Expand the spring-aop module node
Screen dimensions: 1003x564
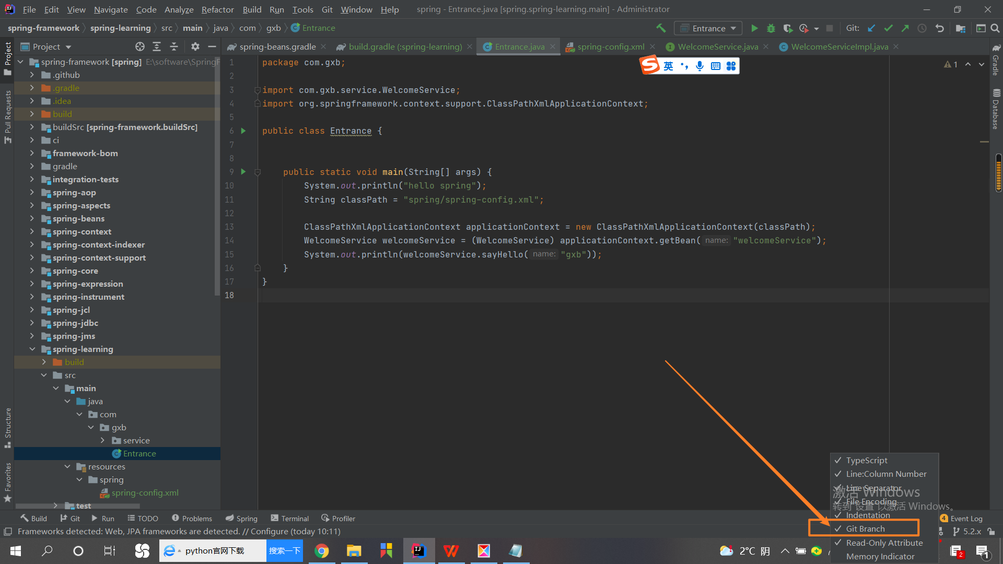pyautogui.click(x=32, y=192)
